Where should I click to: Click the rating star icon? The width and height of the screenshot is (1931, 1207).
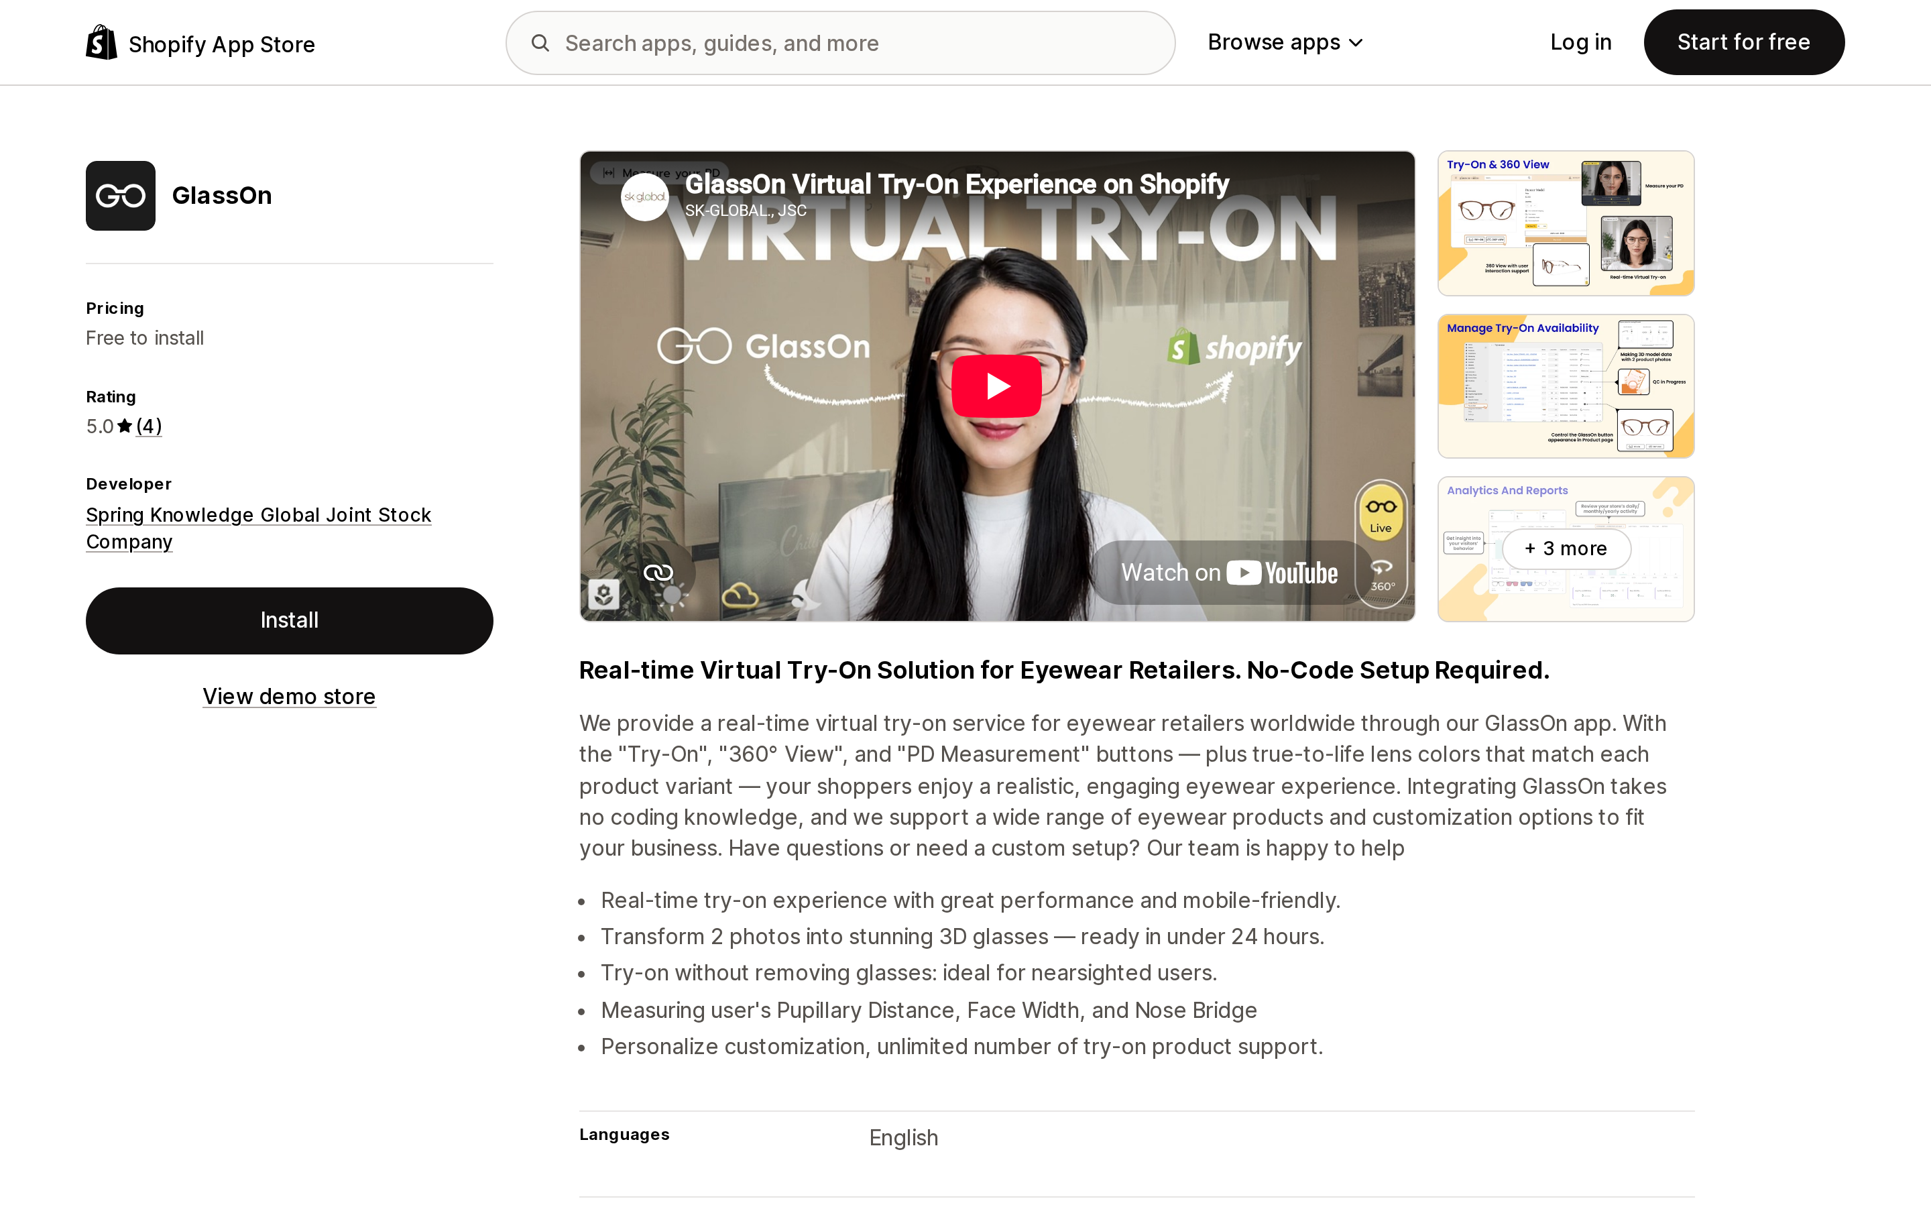pyautogui.click(x=125, y=426)
